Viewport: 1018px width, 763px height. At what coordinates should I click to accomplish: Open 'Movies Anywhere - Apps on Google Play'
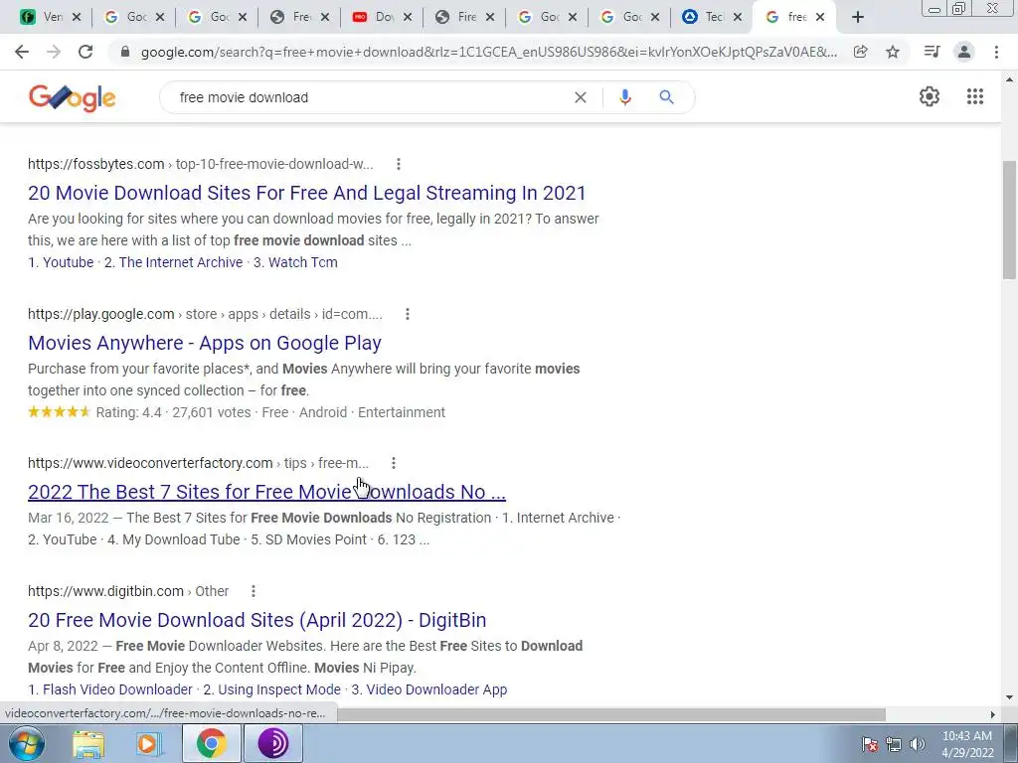205,343
